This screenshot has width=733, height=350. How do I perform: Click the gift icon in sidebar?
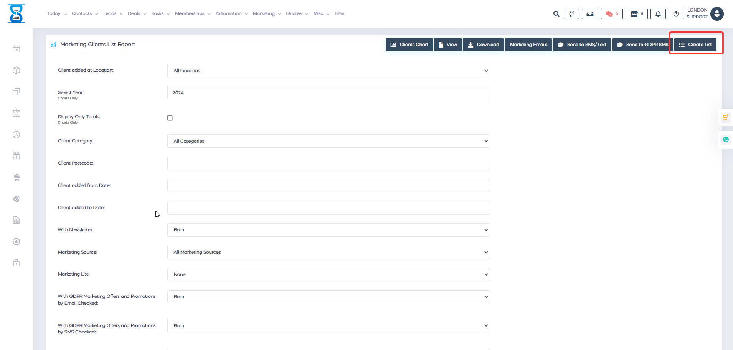16,156
